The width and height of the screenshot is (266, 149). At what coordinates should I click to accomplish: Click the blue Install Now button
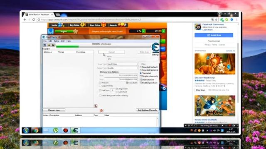pyautogui.click(x=214, y=35)
